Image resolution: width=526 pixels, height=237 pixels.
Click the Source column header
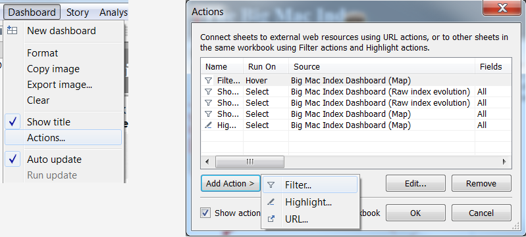point(382,66)
